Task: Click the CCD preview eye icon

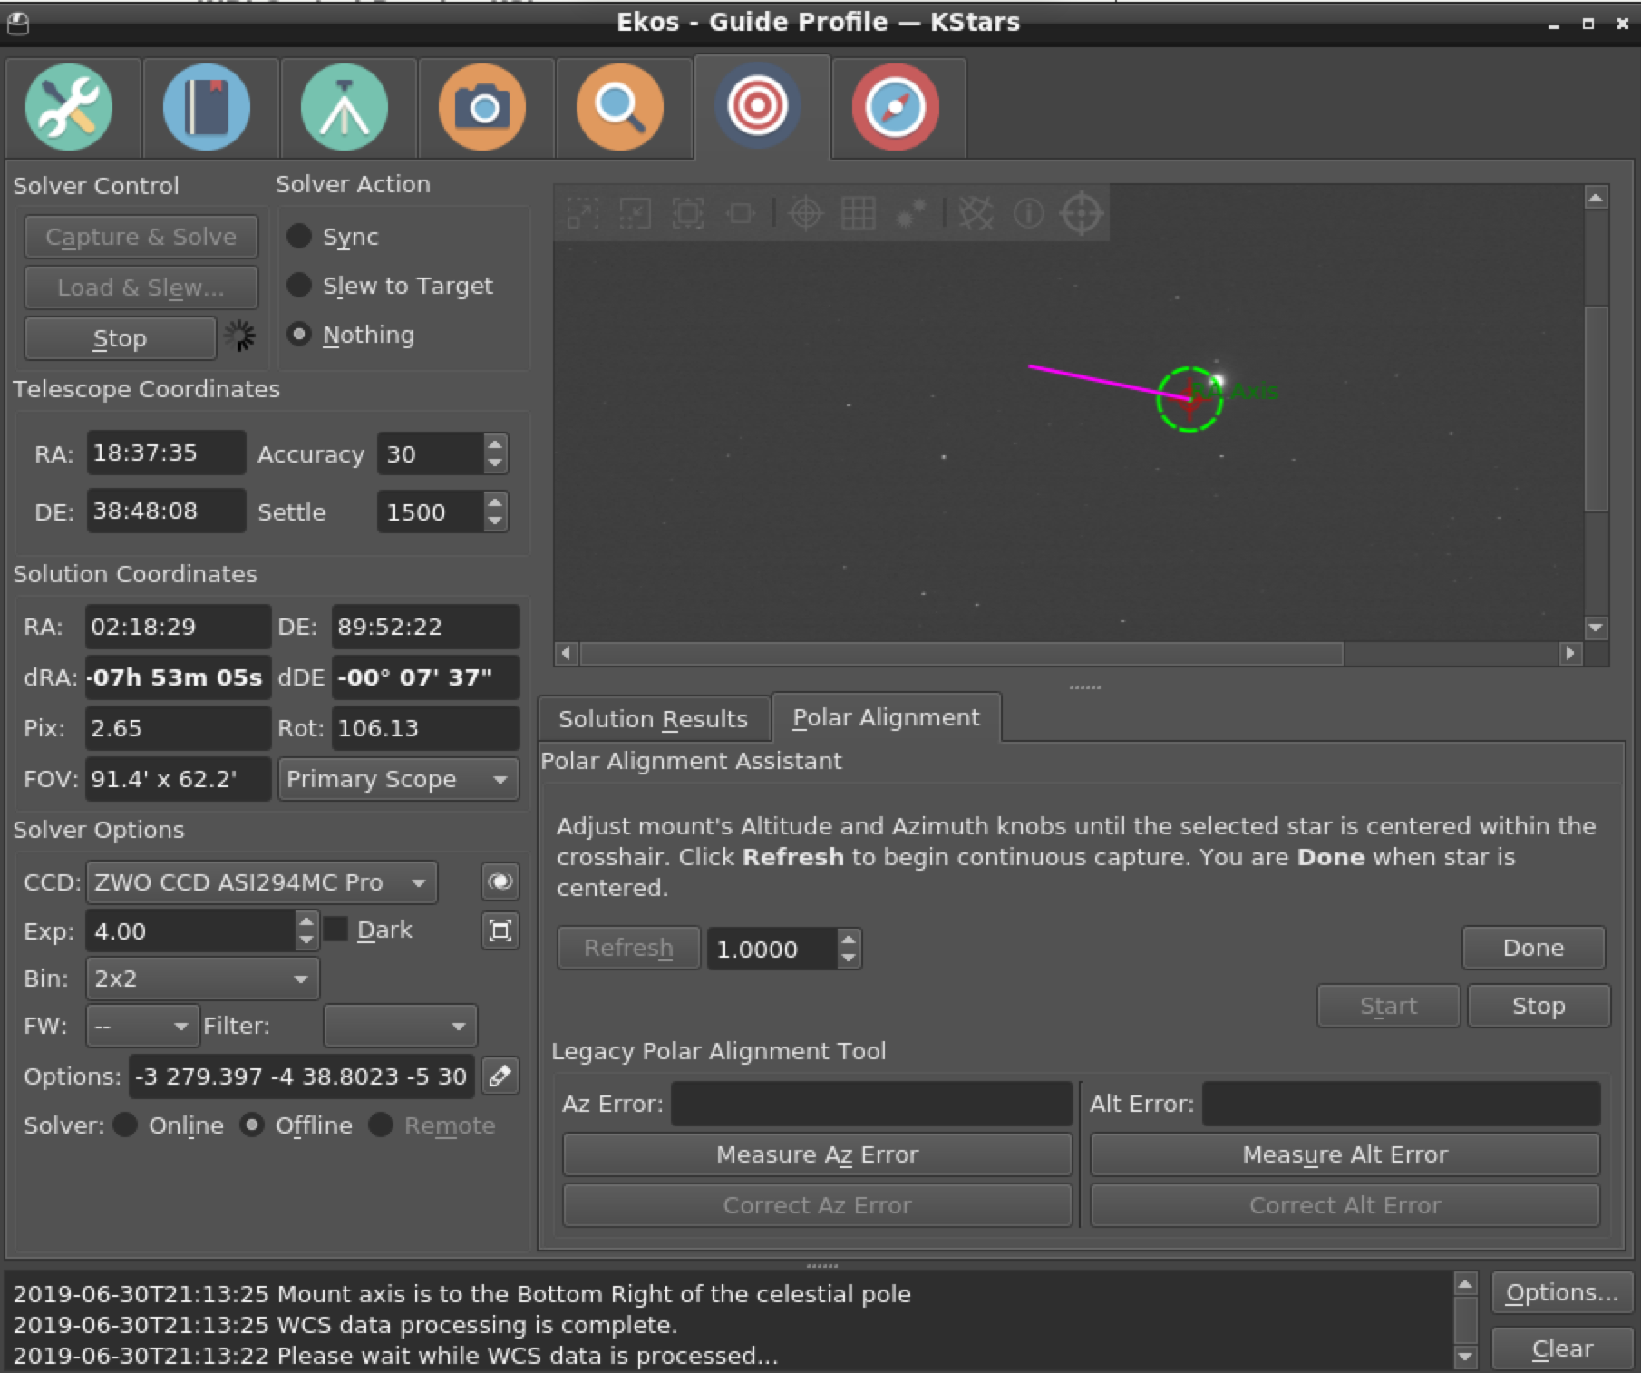Action: (x=500, y=881)
